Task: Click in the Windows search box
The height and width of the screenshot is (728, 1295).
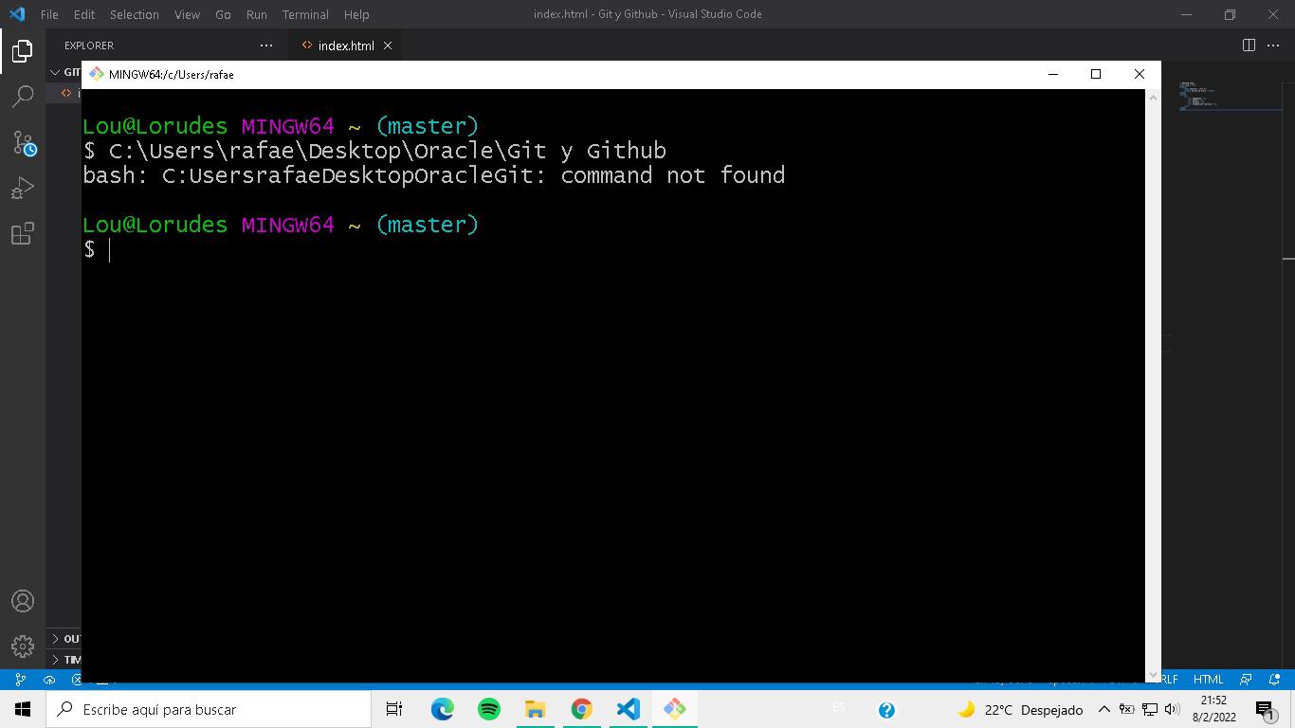Action: pyautogui.click(x=209, y=709)
